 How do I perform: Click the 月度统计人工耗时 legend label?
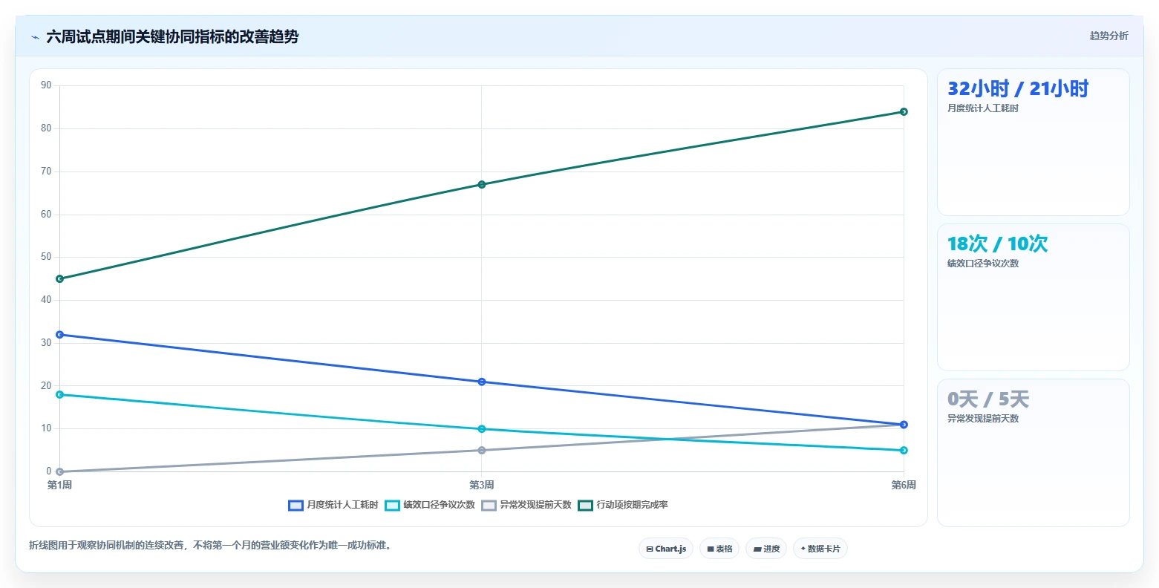tap(342, 505)
